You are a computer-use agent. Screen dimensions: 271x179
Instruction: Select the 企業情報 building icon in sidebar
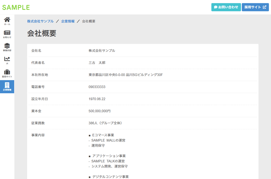click(7, 86)
